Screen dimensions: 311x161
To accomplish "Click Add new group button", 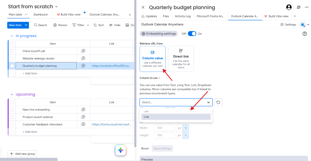I will click(22, 154).
